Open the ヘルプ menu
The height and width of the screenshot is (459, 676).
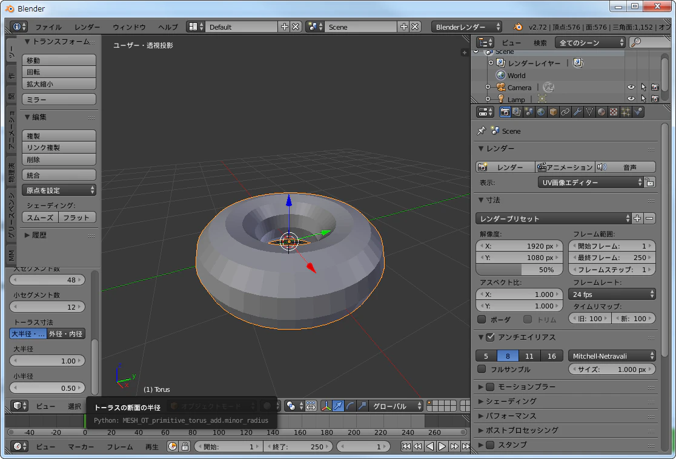(168, 27)
